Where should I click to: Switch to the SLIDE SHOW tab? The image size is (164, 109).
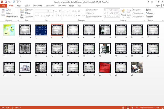click(62, 6)
